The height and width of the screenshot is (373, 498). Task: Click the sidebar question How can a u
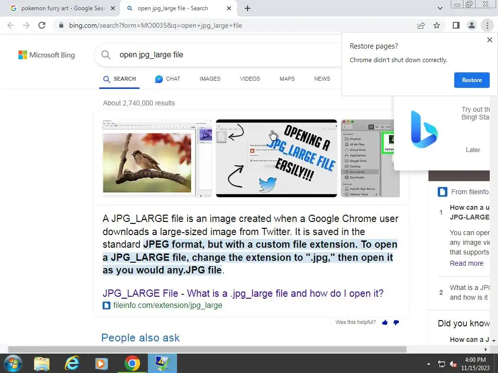pyautogui.click(x=469, y=212)
